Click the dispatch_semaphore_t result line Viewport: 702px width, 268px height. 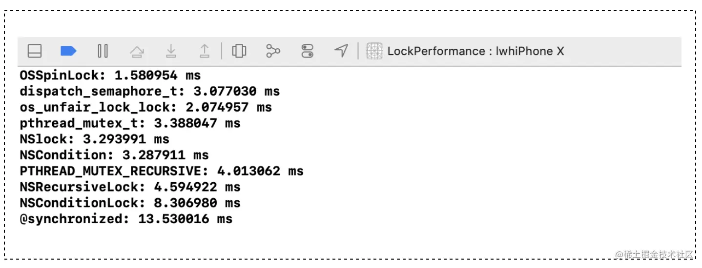pyautogui.click(x=150, y=92)
